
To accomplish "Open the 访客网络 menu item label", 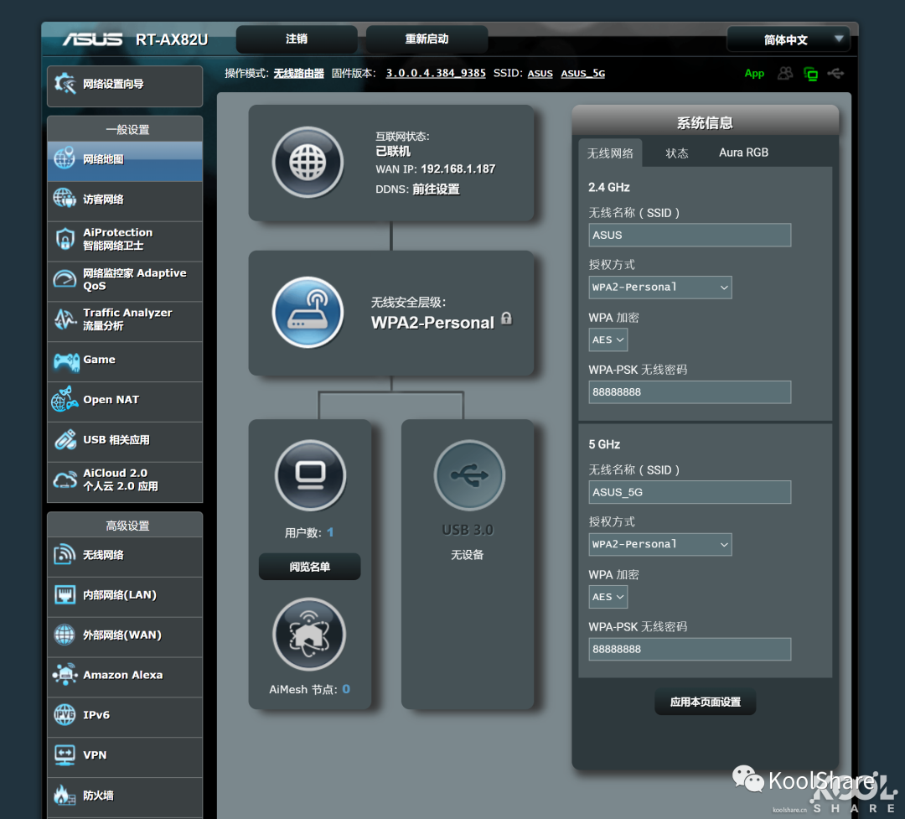I will 103,200.
